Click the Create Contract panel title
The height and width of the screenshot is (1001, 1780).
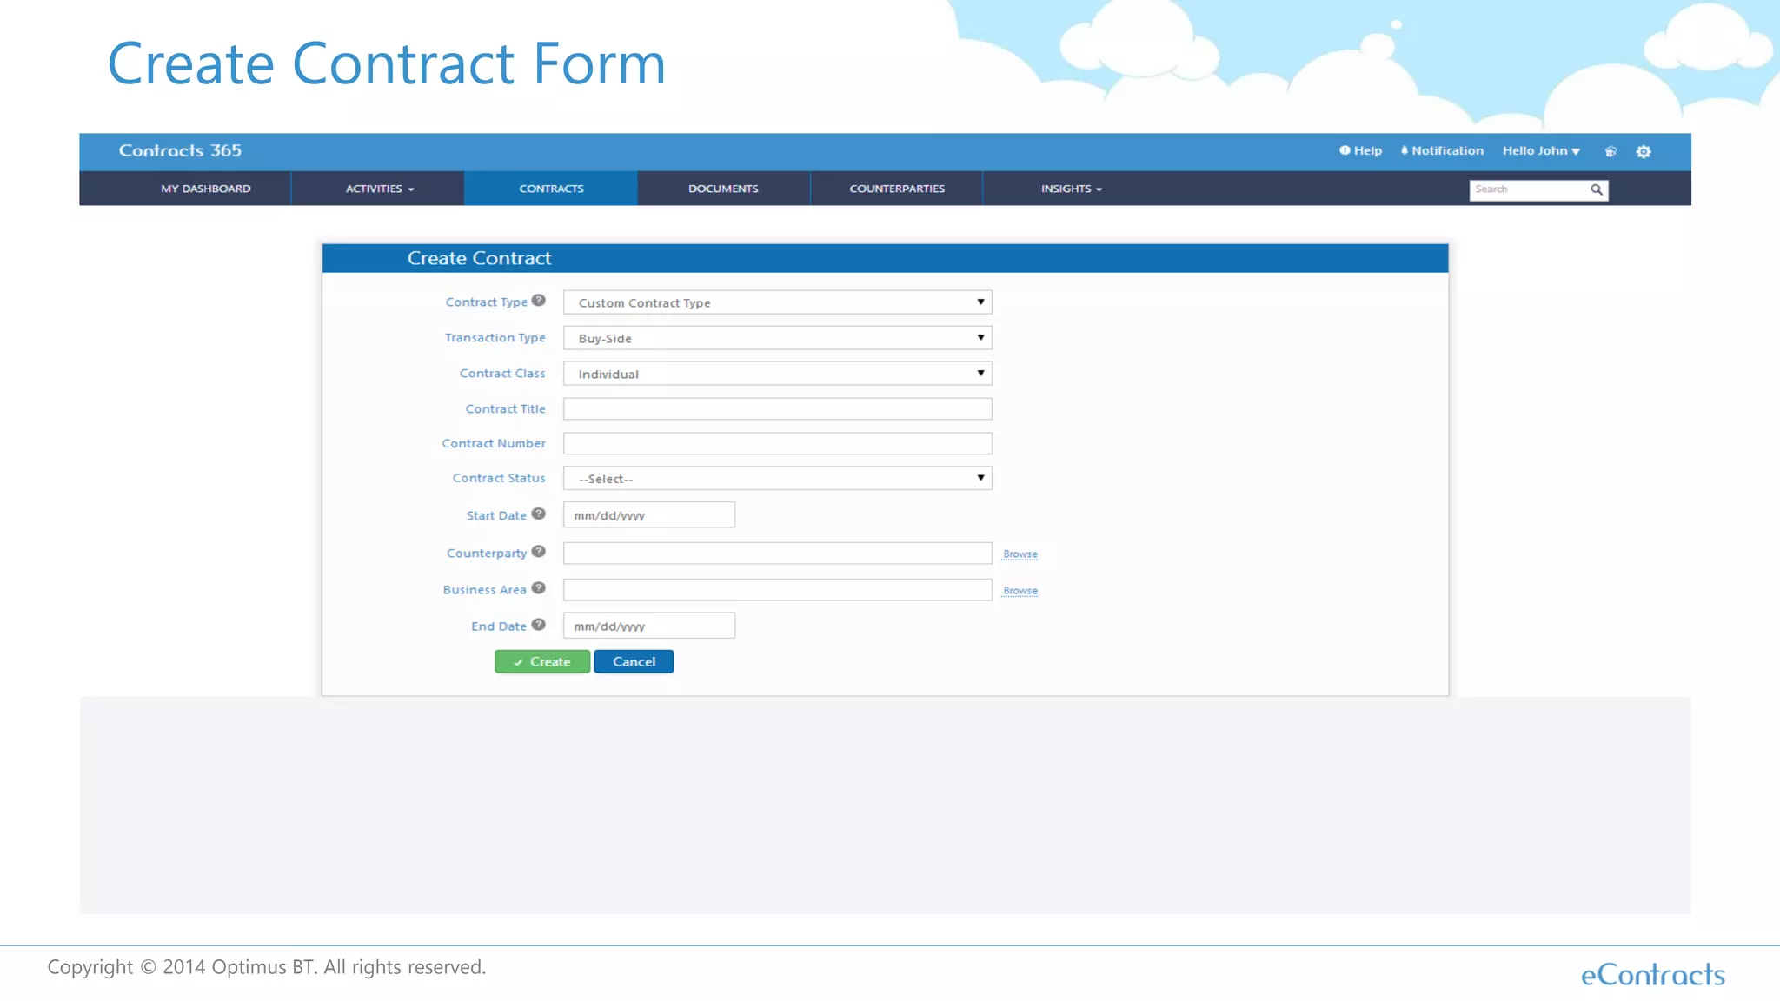[x=479, y=258]
